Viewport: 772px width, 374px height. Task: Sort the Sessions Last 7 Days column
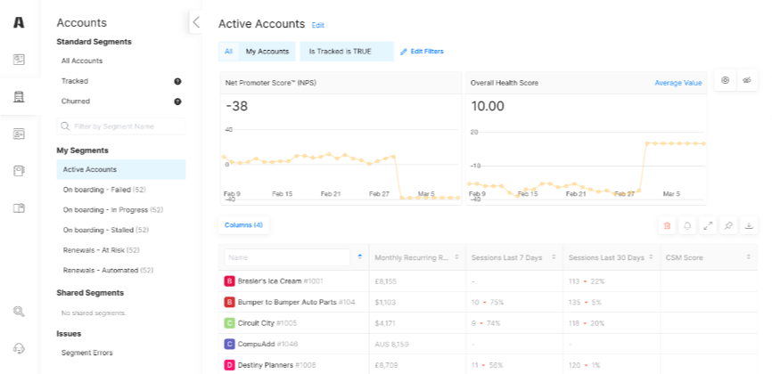click(554, 257)
